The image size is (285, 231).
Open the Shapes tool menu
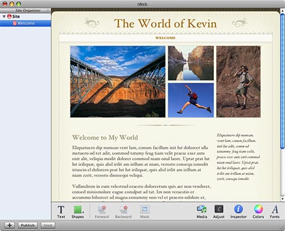click(78, 212)
